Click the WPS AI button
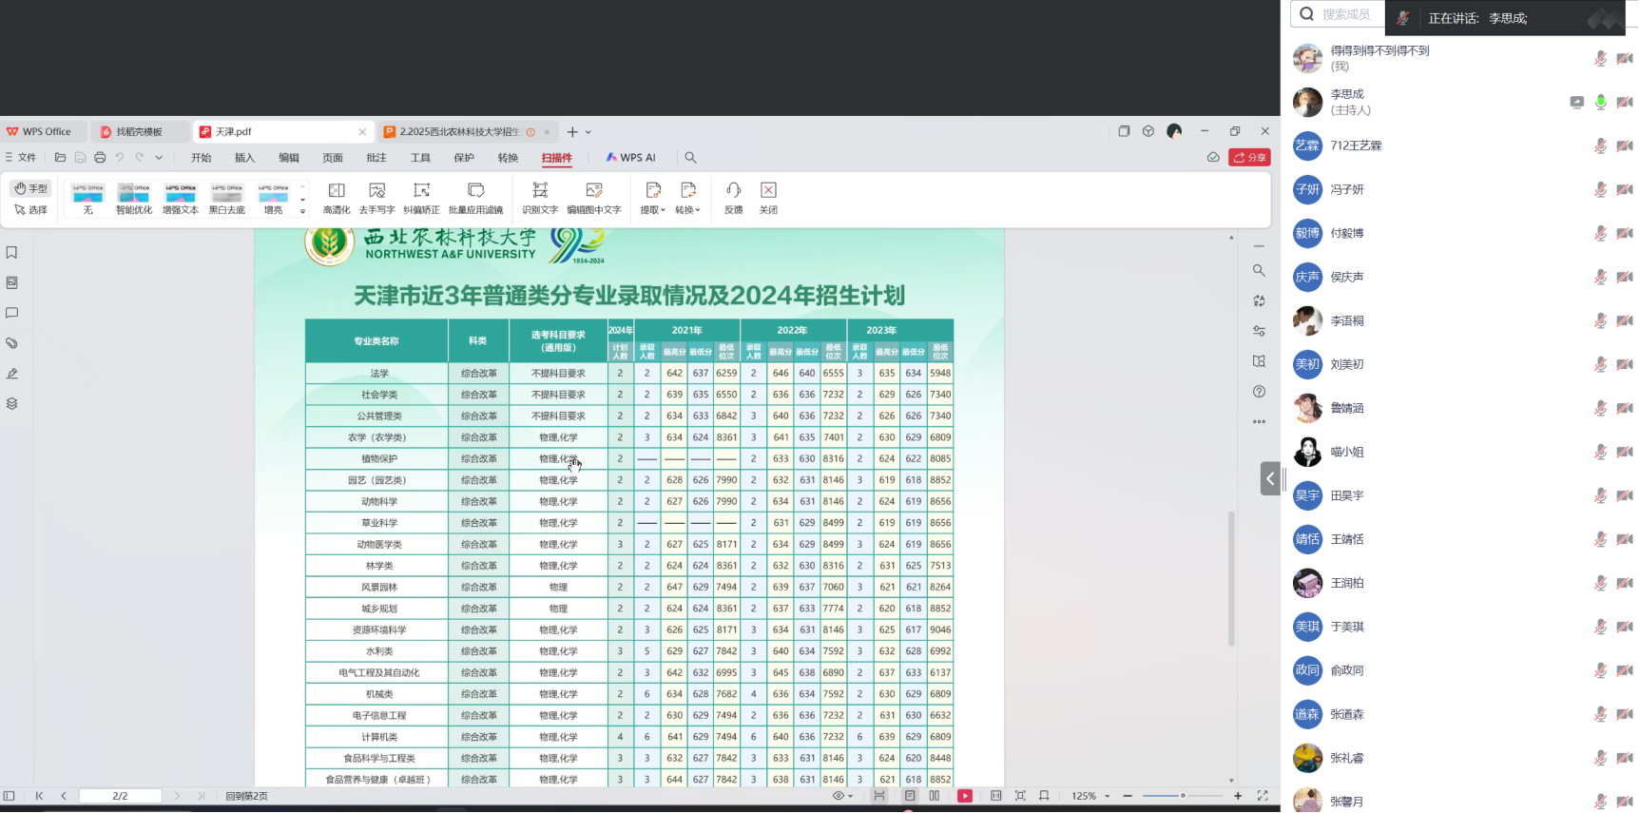This screenshot has width=1639, height=813. pyautogui.click(x=631, y=158)
